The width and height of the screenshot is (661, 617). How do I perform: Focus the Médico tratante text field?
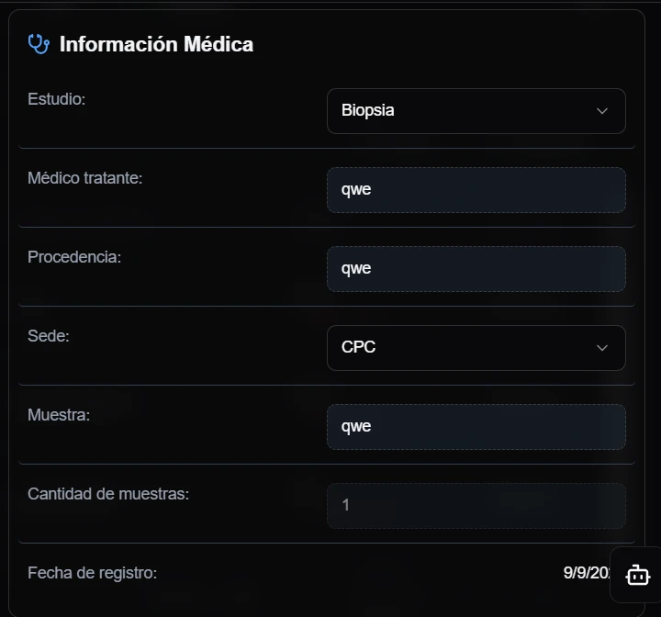476,190
